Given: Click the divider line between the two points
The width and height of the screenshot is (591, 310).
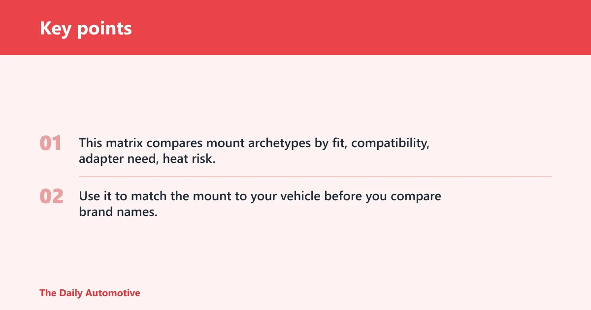Looking at the screenshot, I should 315,176.
